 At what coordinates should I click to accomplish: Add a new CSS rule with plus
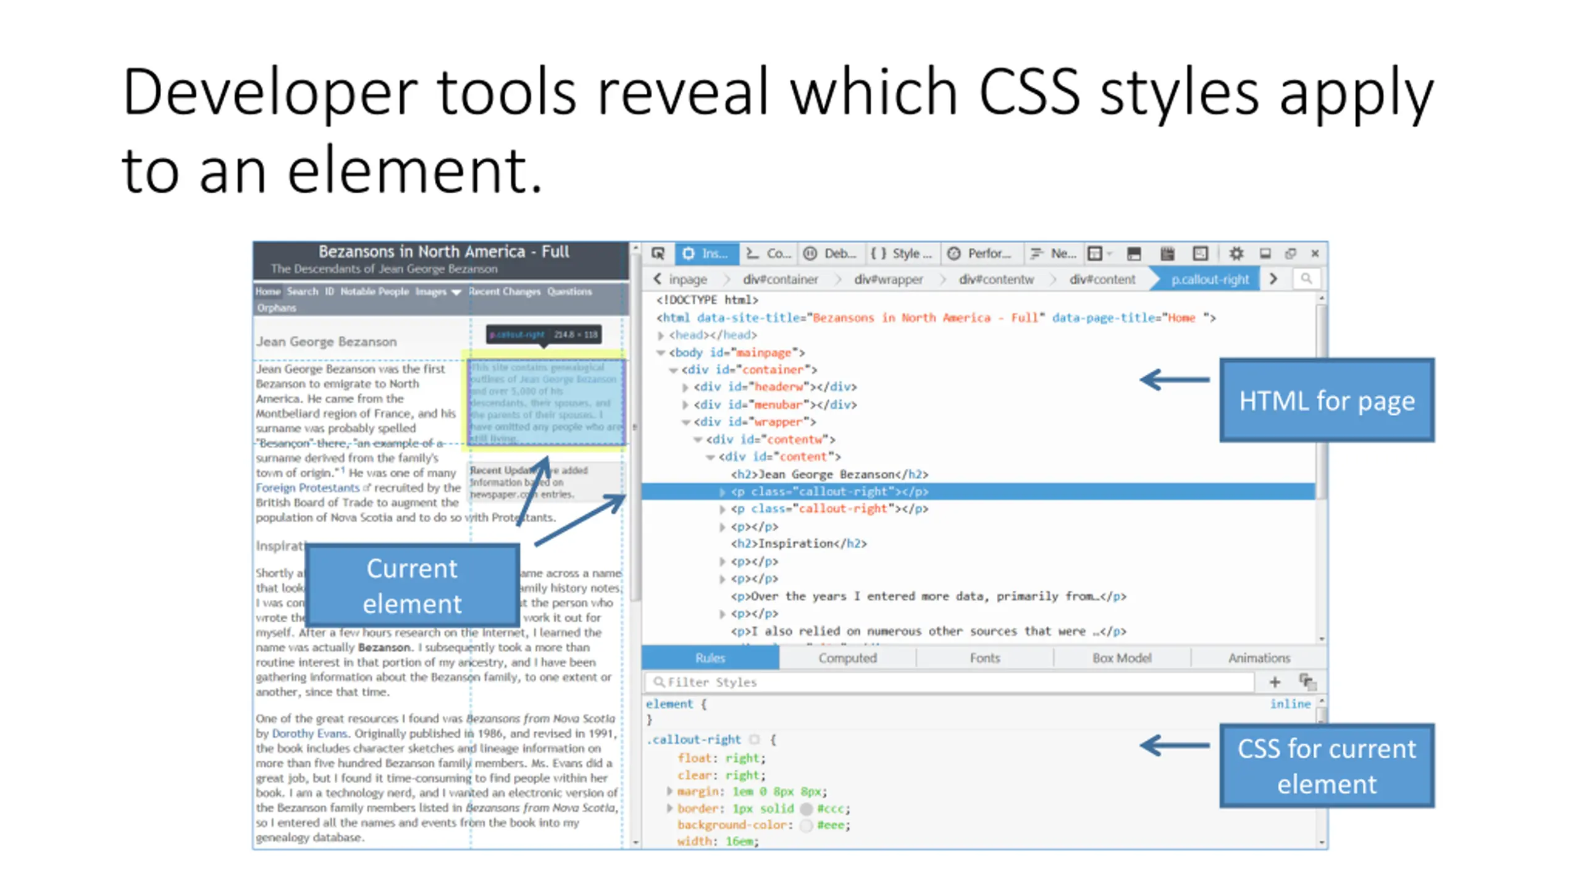point(1275,682)
